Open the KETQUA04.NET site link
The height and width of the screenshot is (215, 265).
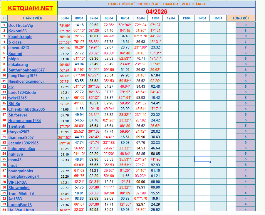(30, 8)
